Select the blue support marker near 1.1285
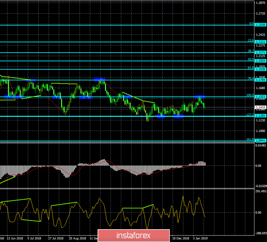 click(x=178, y=117)
